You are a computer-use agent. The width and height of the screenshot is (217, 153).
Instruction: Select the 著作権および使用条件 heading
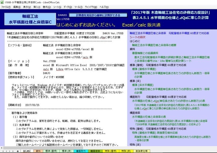(24, 113)
